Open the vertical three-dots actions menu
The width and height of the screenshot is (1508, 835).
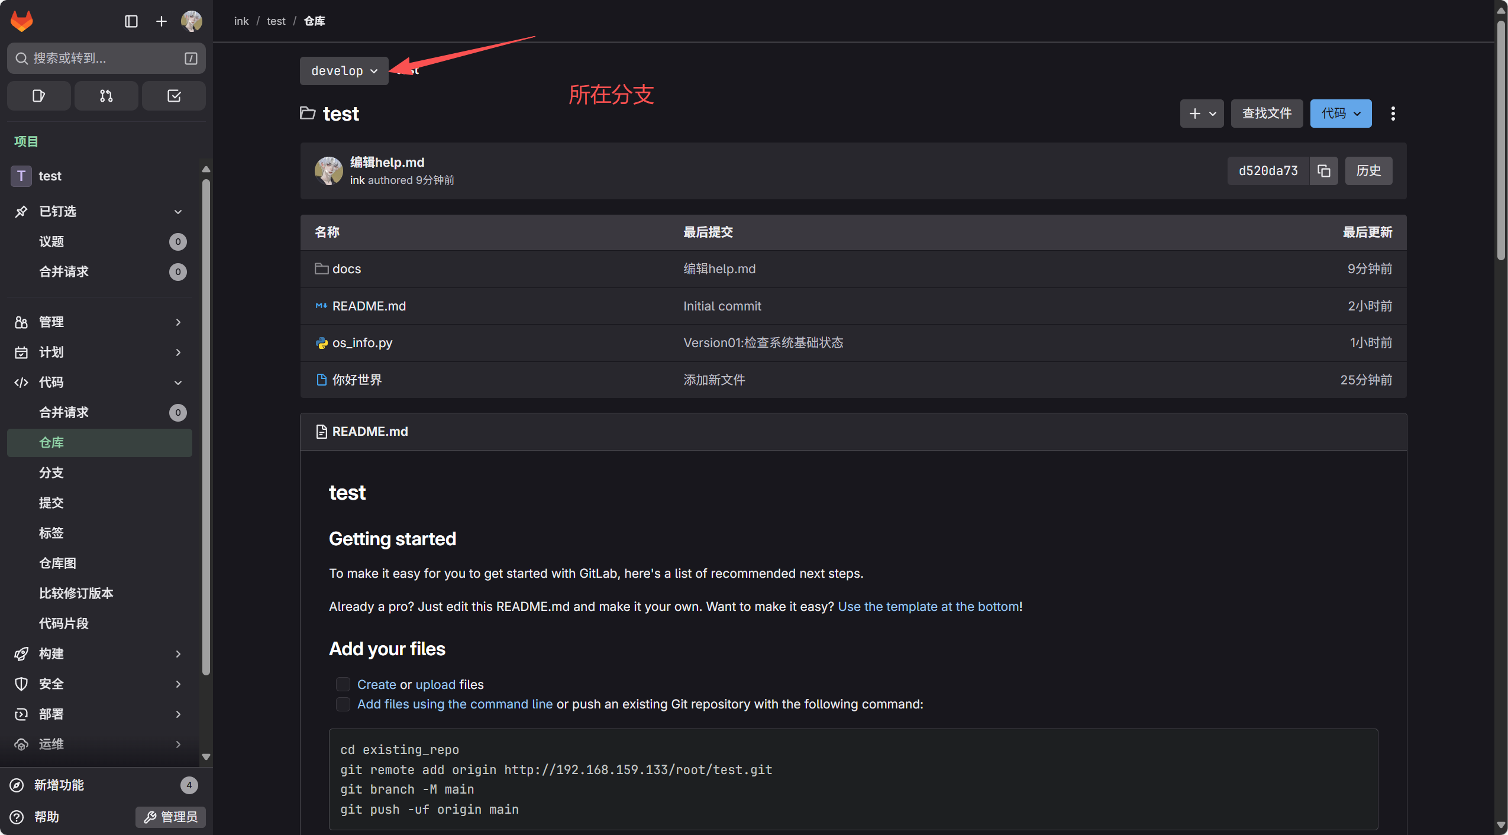click(x=1393, y=114)
